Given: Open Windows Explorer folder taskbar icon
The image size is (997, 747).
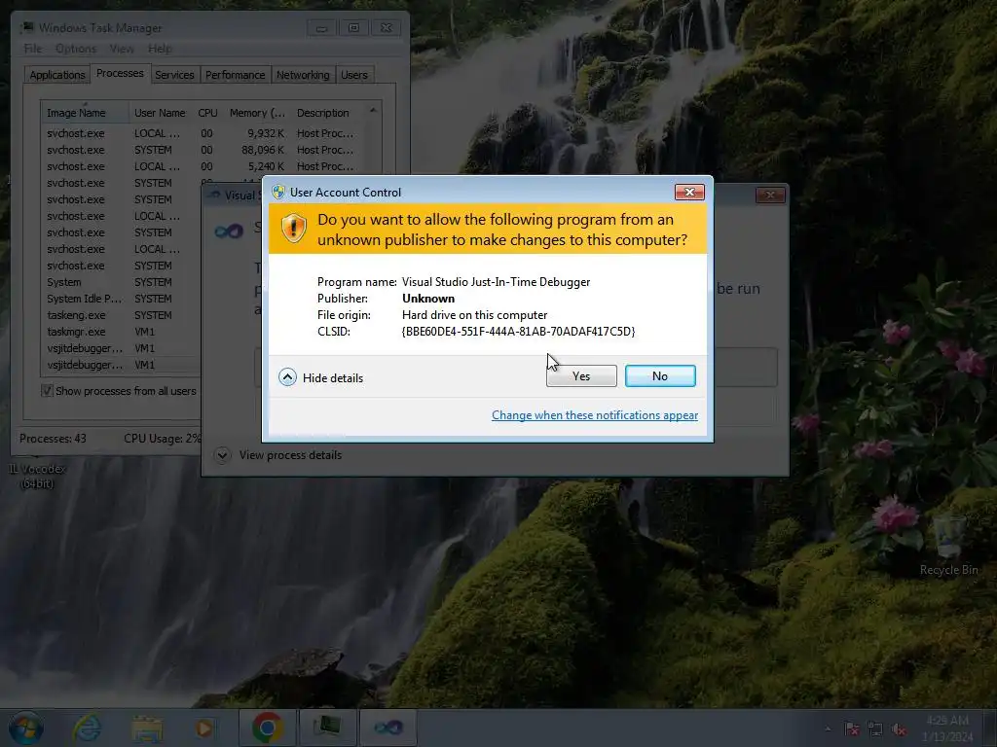Looking at the screenshot, I should [x=147, y=728].
